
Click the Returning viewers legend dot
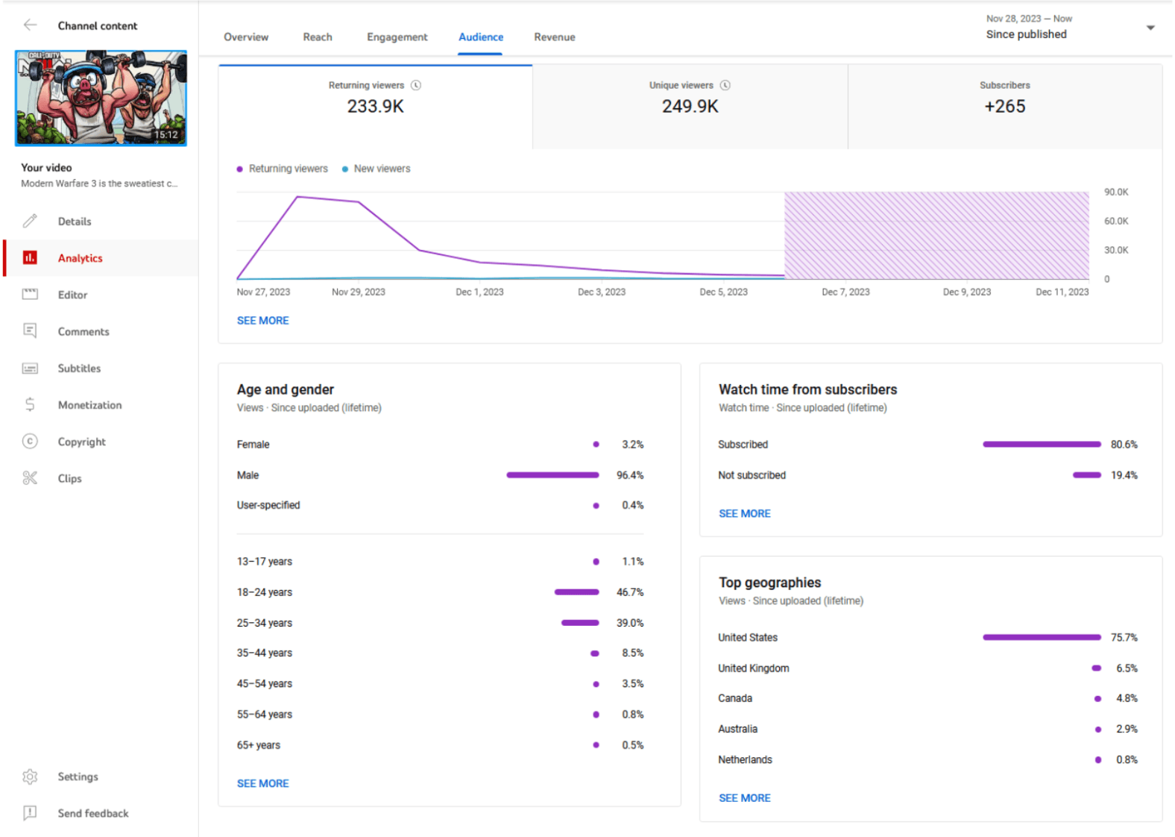click(x=239, y=169)
